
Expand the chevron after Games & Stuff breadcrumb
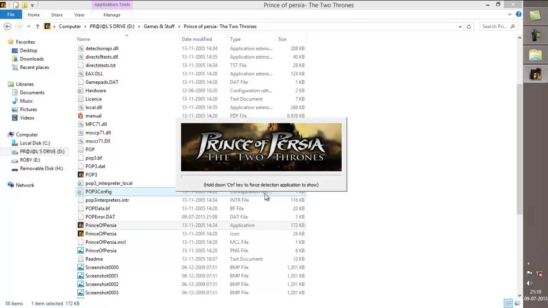(179, 27)
